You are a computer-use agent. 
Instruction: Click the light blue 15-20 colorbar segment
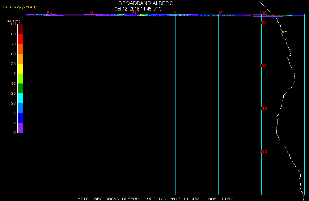coord(20,108)
